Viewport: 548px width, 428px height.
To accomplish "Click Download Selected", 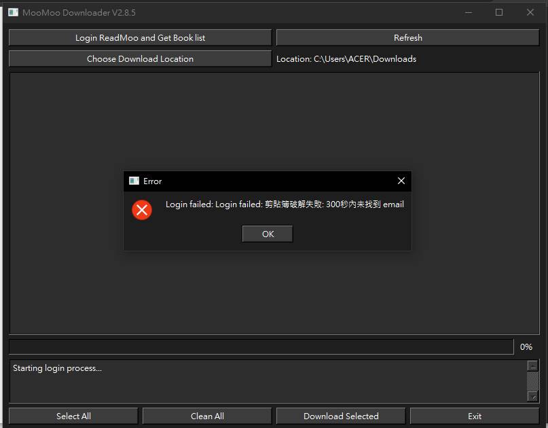I will (x=340, y=416).
